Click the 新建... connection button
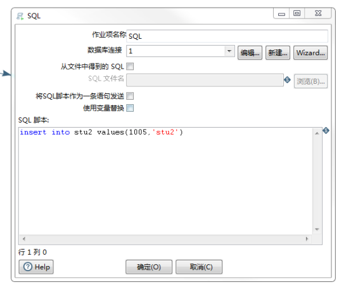351x294 pixels. pyautogui.click(x=278, y=53)
